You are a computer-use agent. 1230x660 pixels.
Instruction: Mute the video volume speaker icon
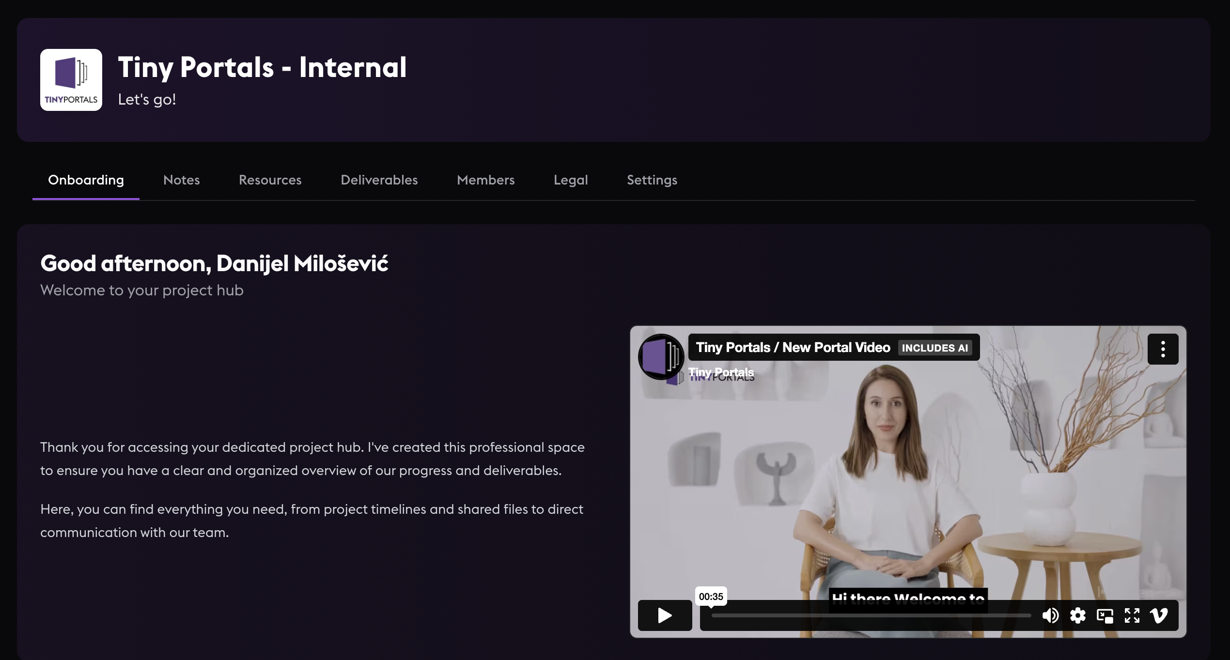[1050, 615]
